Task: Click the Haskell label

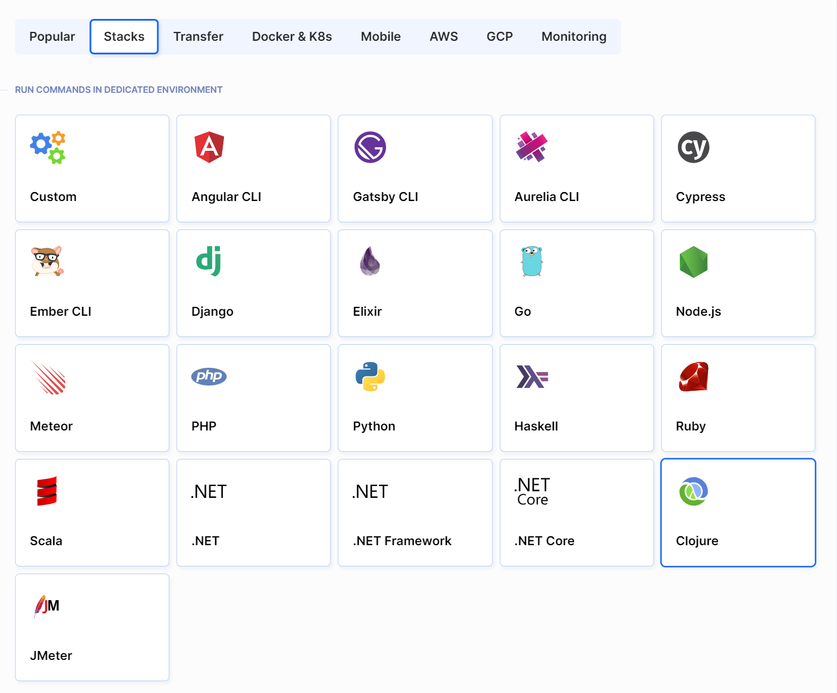Action: coord(536,426)
